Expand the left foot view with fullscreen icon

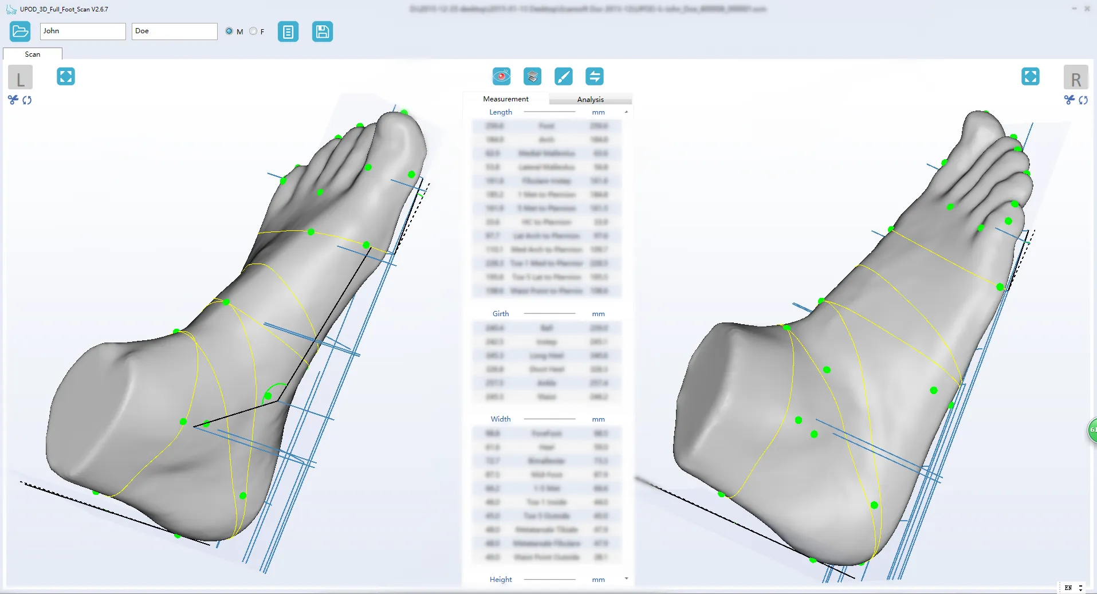[66, 76]
